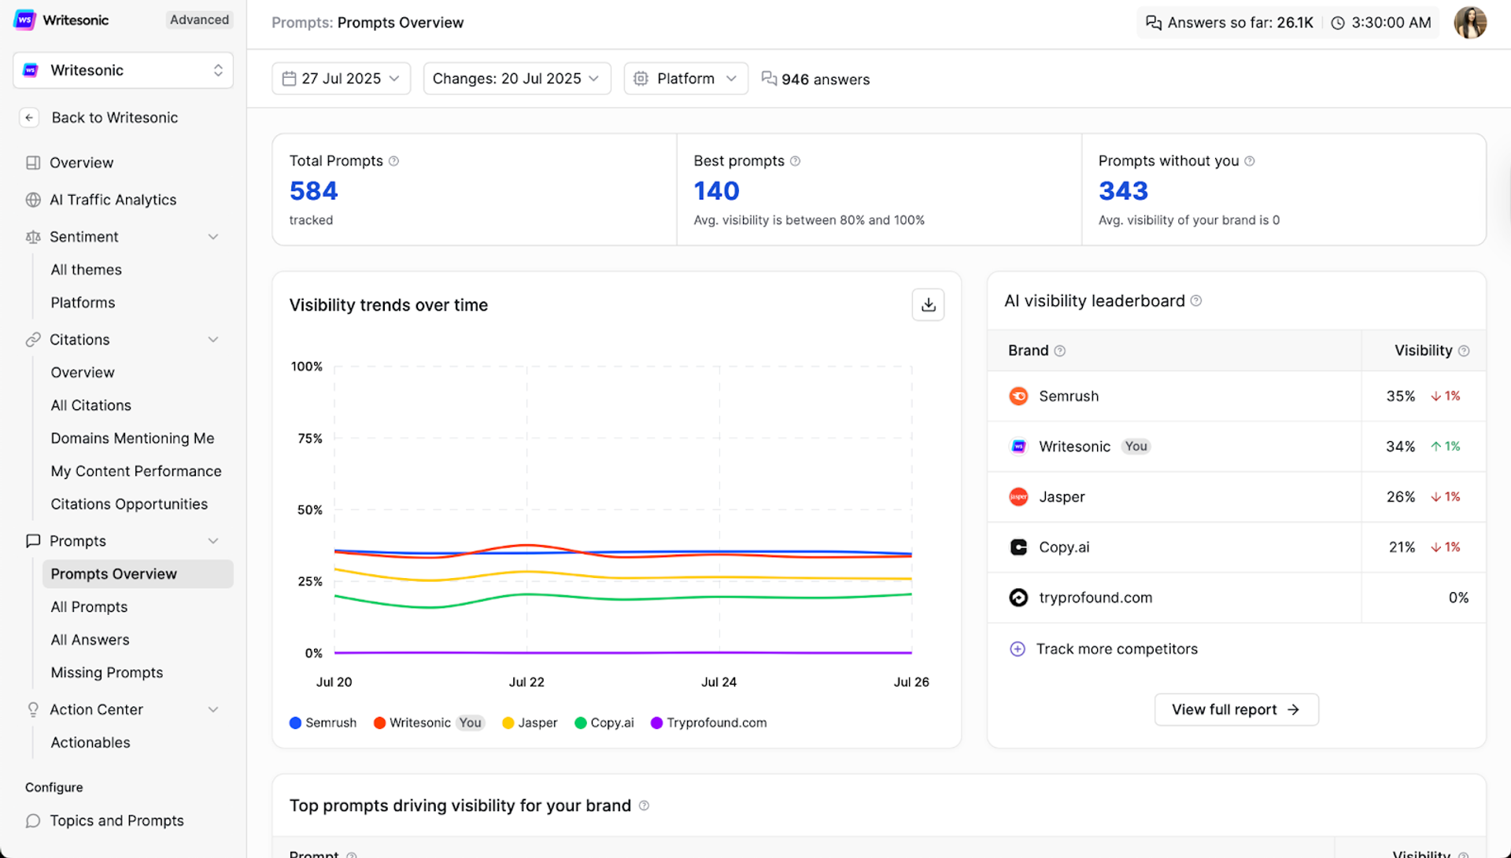Open the user profile avatar
1511x858 pixels.
(1469, 23)
